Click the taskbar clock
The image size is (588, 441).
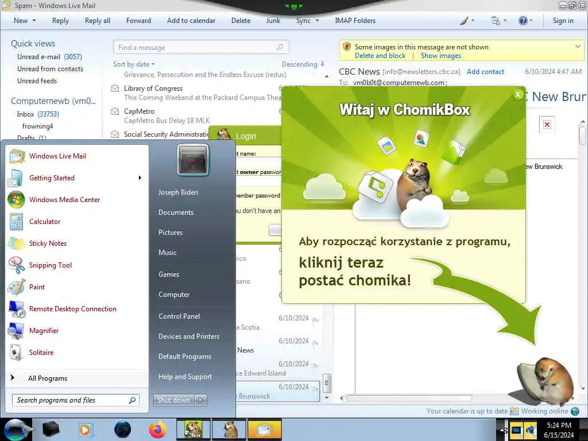559,430
